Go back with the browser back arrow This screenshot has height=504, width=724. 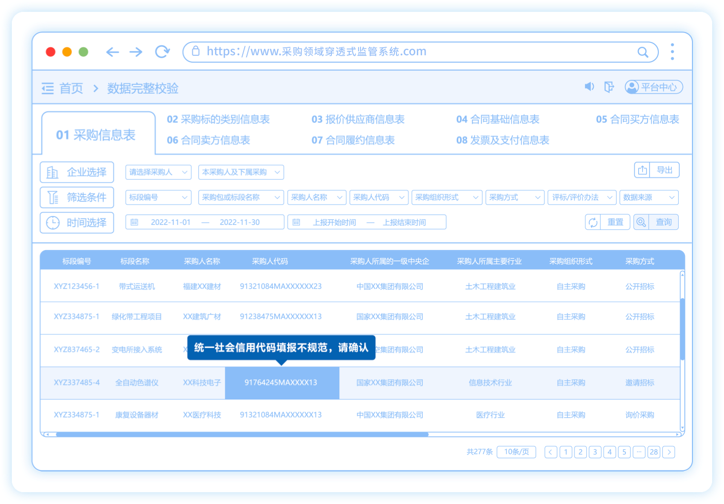click(x=112, y=52)
